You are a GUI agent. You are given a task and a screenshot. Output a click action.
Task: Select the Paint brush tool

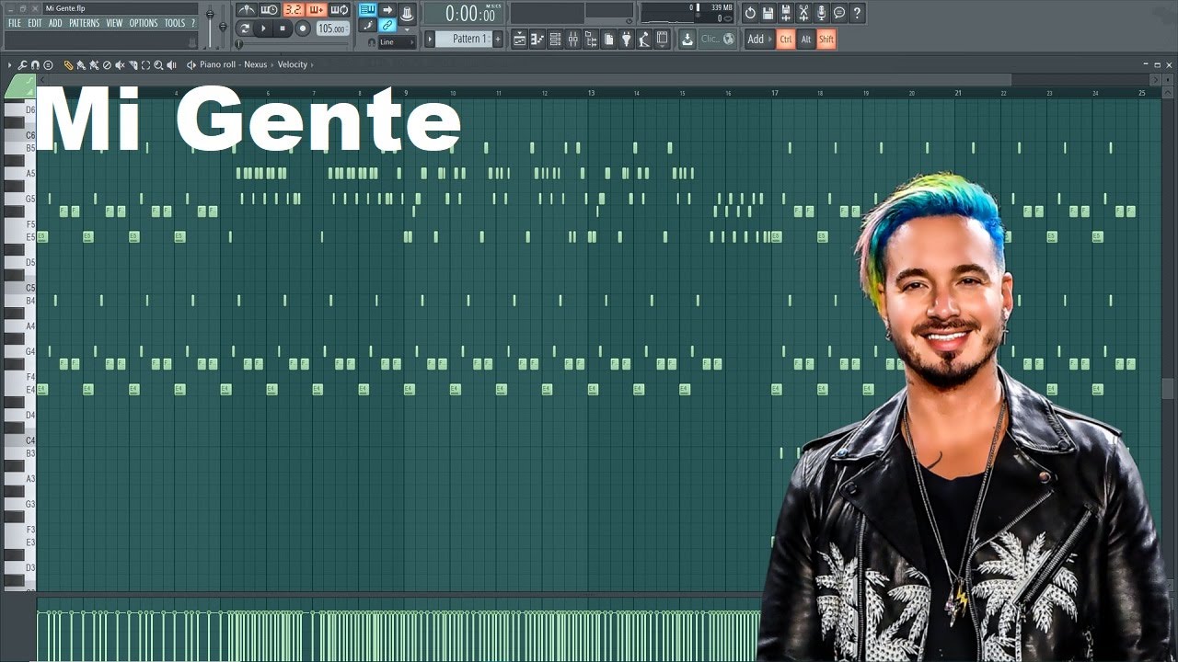81,64
